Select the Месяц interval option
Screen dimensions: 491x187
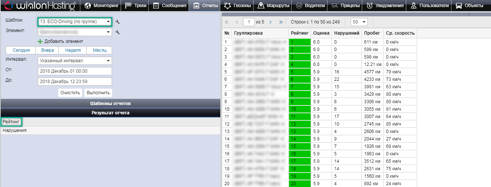(99, 50)
